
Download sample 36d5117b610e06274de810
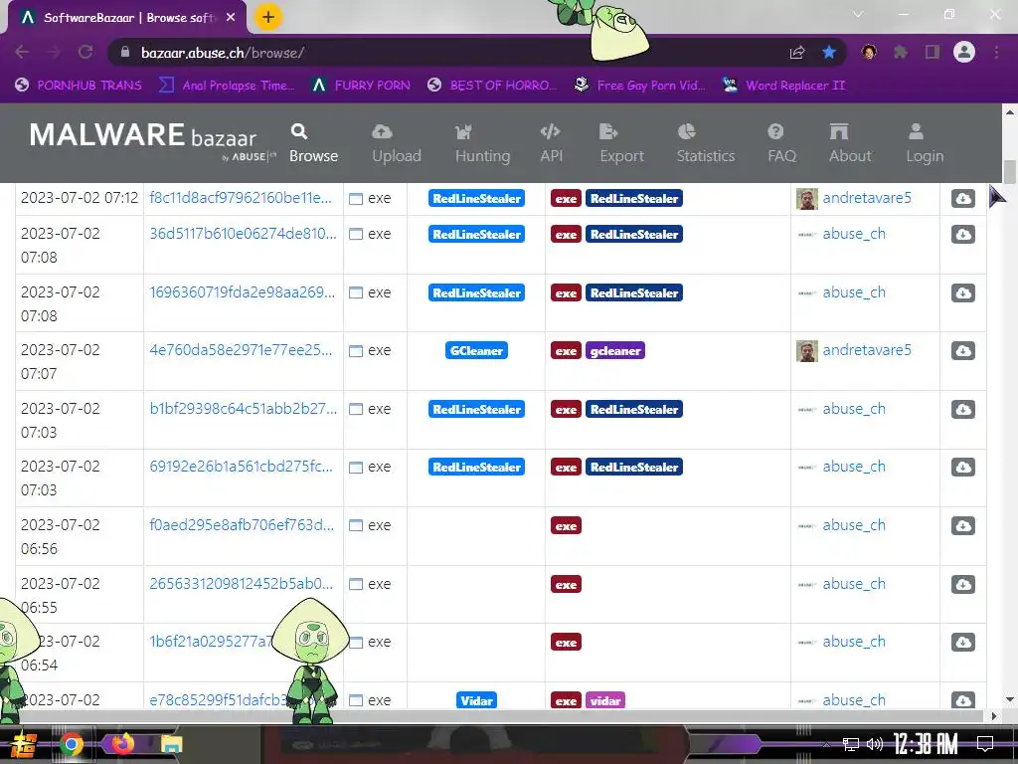pyautogui.click(x=962, y=234)
